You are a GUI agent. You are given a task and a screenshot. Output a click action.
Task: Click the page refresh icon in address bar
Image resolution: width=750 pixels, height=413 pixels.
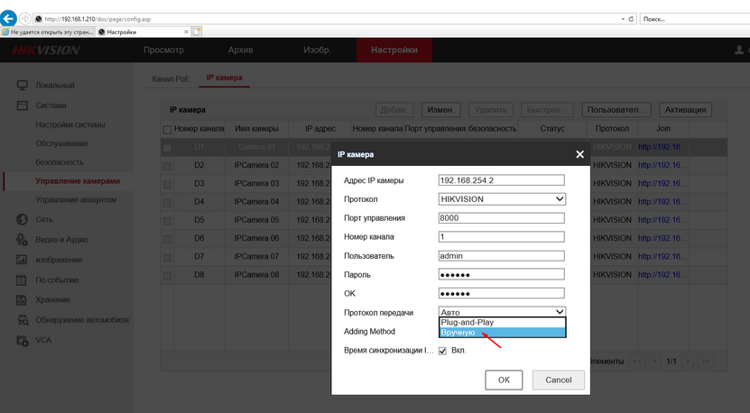pyautogui.click(x=631, y=19)
